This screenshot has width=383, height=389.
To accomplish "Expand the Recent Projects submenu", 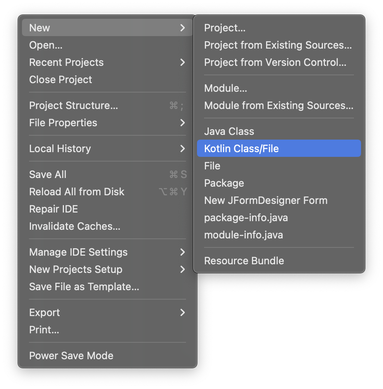I will pos(182,62).
